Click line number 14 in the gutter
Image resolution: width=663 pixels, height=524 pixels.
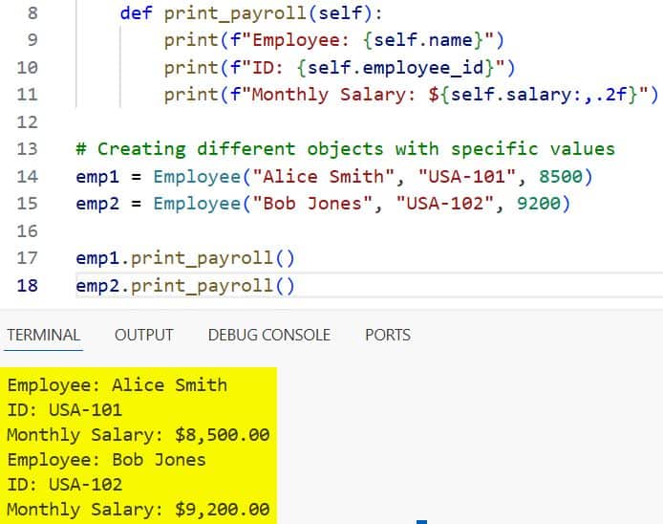(x=28, y=177)
